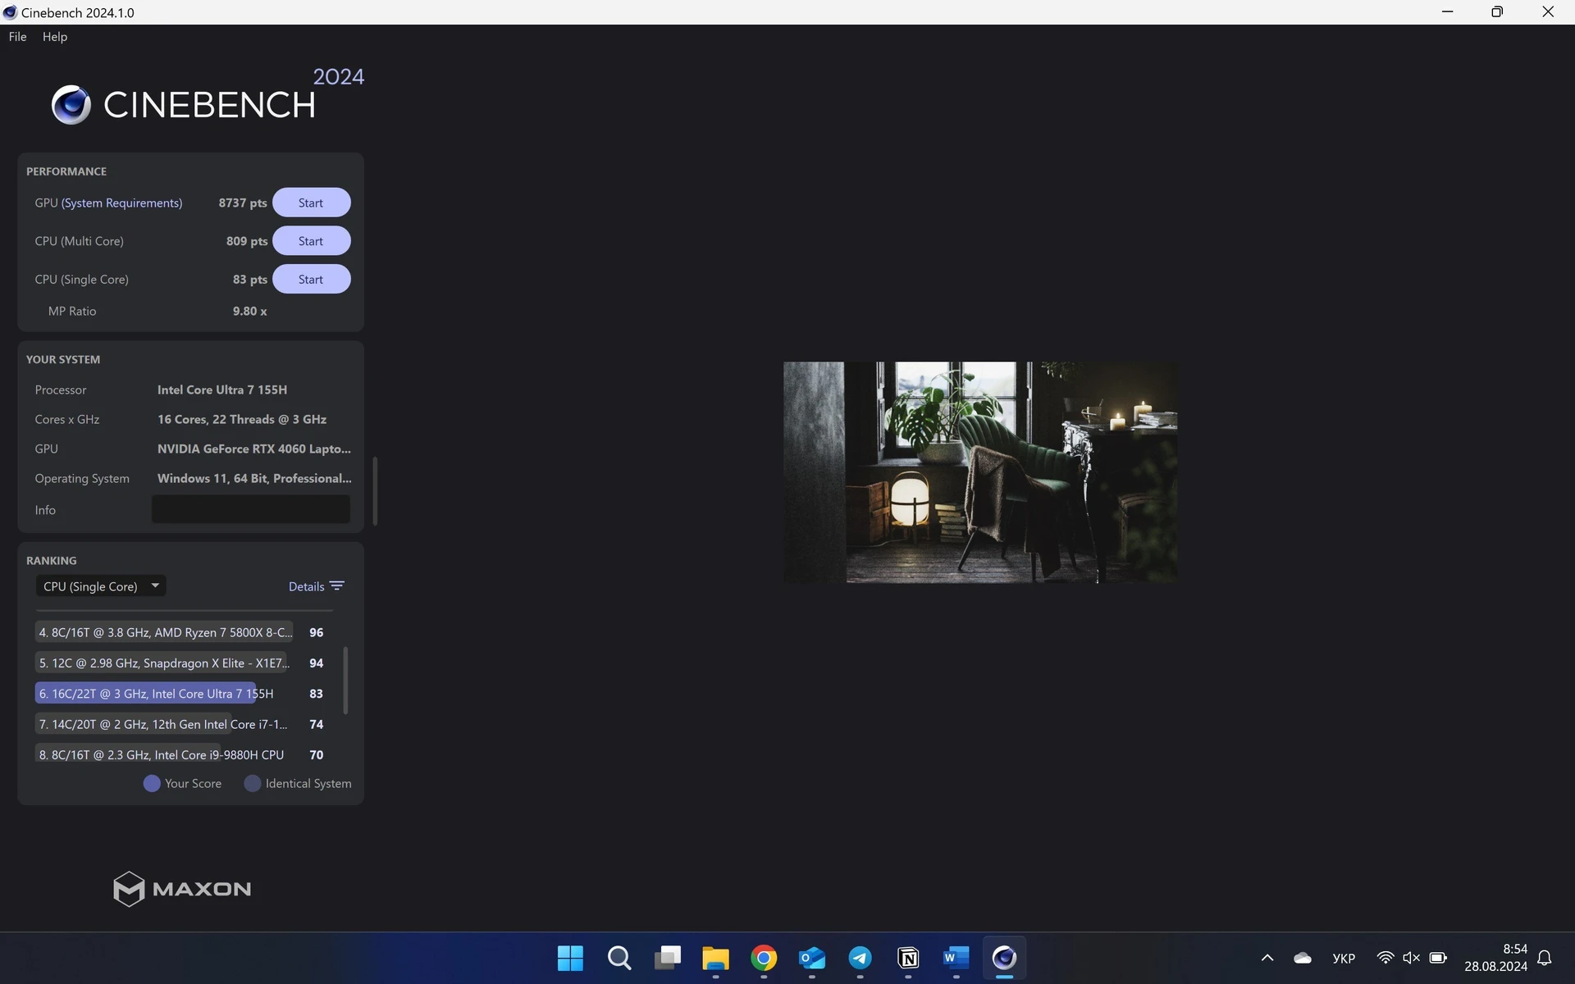Click the Windows 11 operating system text
1575x984 pixels.
254,479
